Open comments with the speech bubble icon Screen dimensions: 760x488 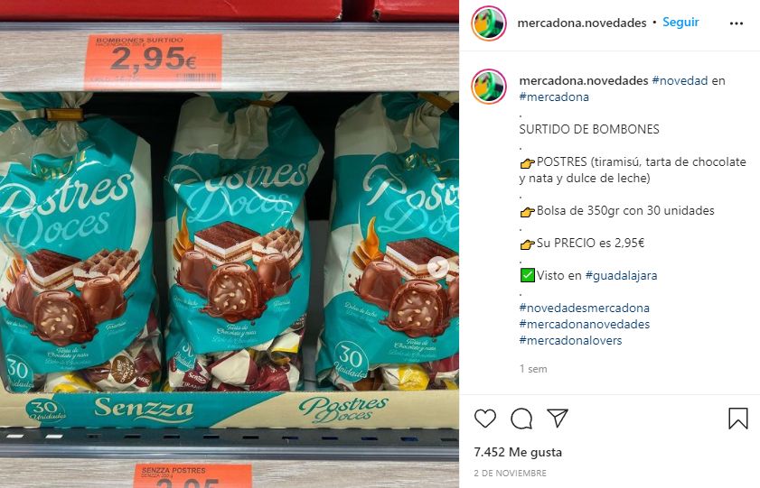(521, 419)
